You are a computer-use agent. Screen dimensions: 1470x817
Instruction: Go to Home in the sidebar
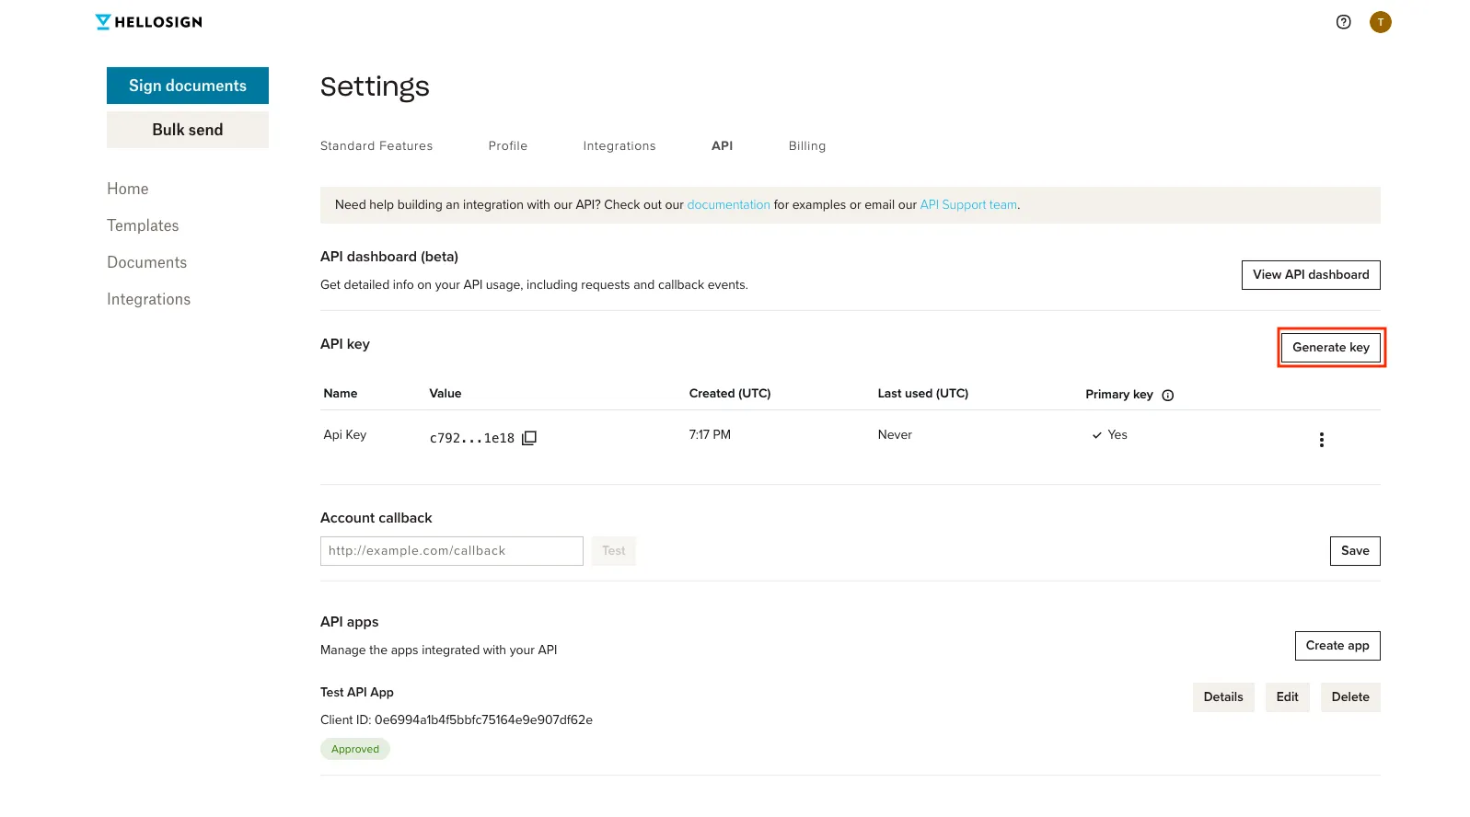point(128,189)
